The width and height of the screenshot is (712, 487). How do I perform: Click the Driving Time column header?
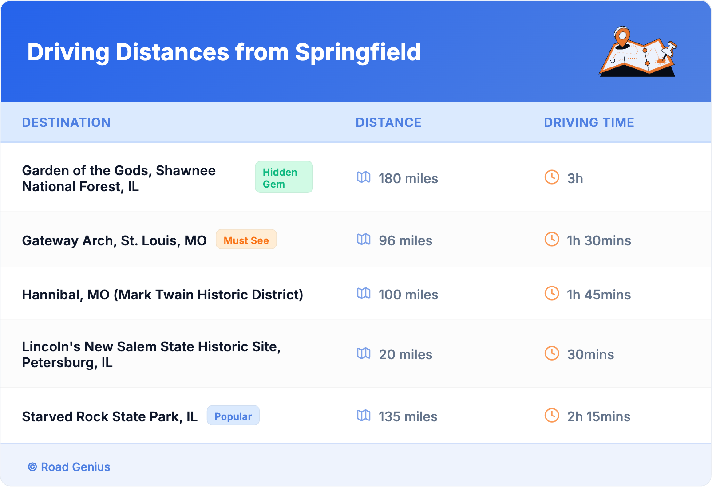[589, 122]
